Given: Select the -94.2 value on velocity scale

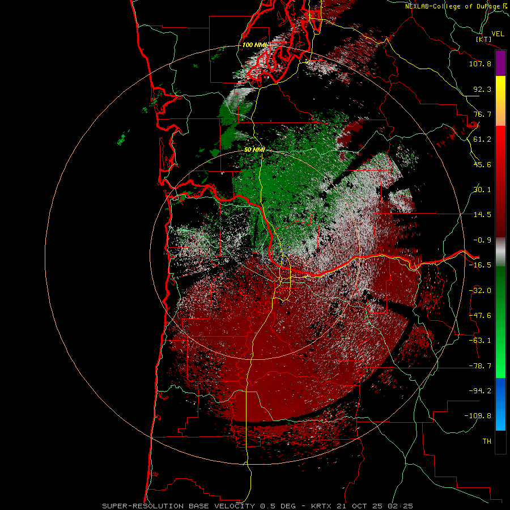Looking at the screenshot, I should click(x=480, y=391).
